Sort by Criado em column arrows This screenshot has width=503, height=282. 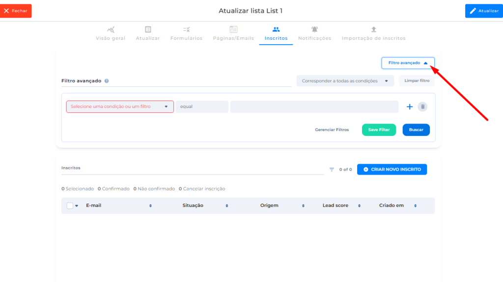click(x=415, y=206)
